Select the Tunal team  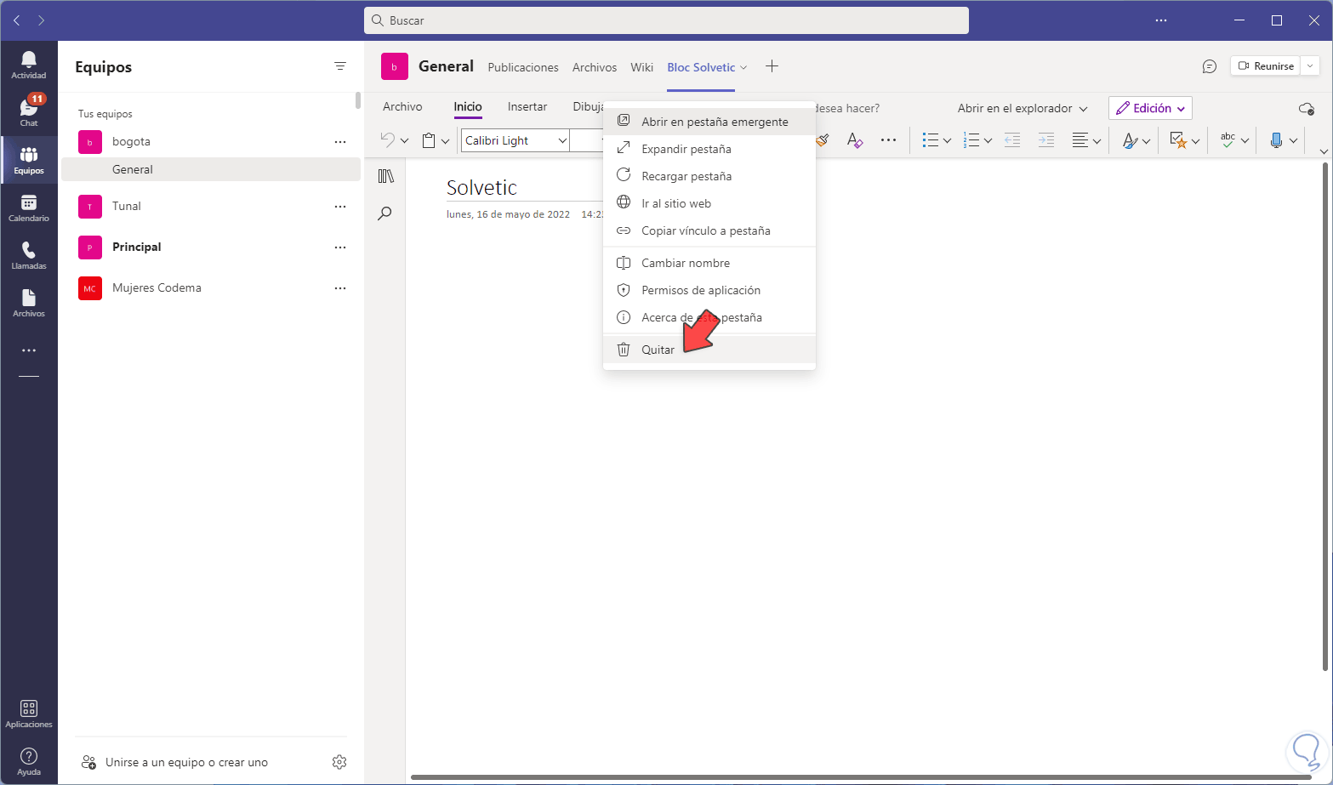[211, 206]
